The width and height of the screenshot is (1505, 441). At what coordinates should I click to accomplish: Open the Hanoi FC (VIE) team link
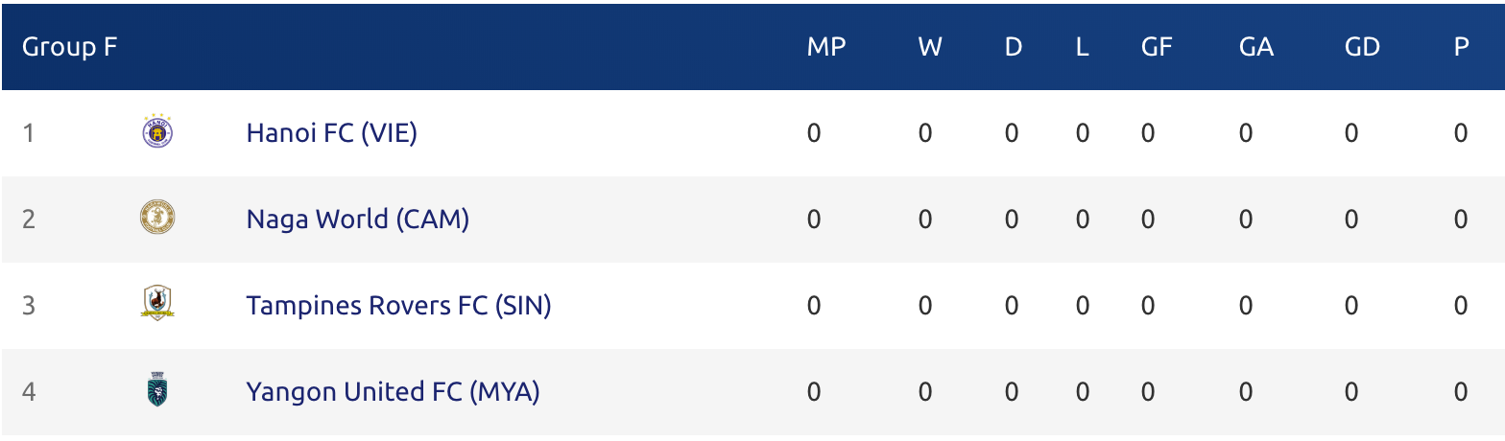(x=332, y=132)
